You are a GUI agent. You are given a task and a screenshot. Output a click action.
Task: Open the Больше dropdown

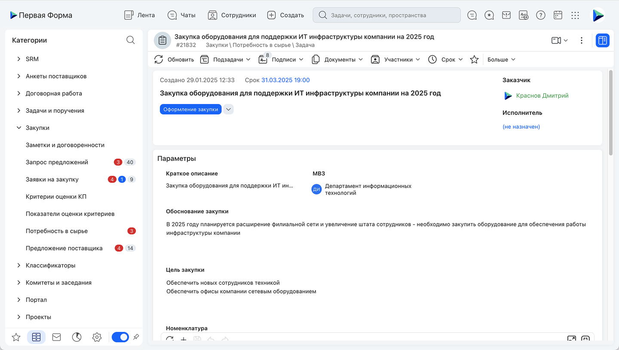click(x=501, y=59)
